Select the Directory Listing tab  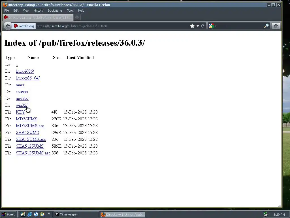(x=38, y=17)
